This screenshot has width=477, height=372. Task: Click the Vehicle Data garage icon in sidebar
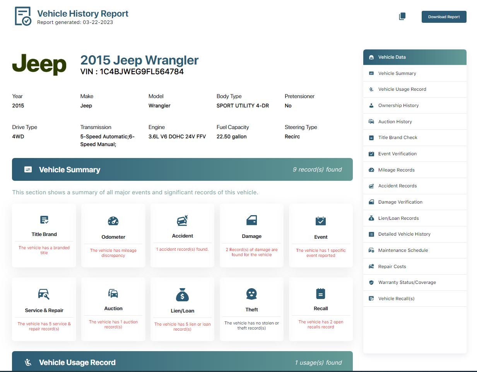371,57
